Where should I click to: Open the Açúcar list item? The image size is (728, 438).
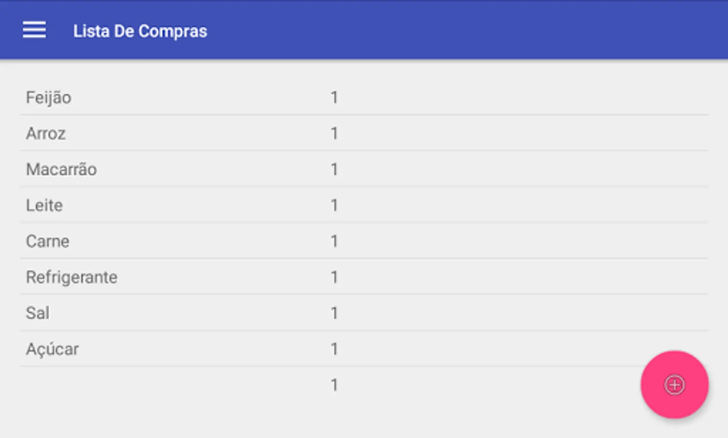coord(52,349)
